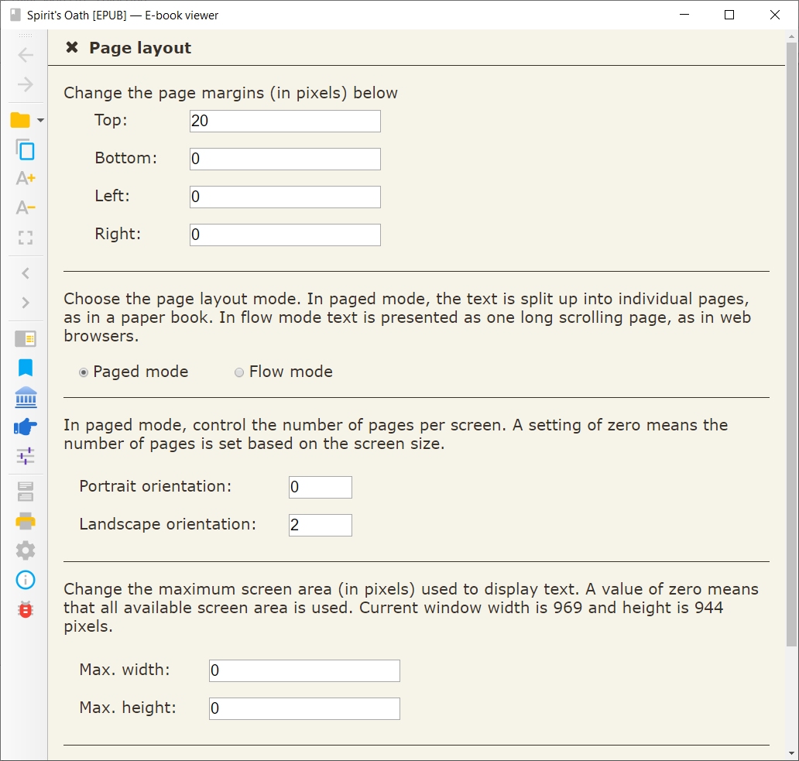Click the Copy to clipboard icon
Image resolution: width=799 pixels, height=761 pixels.
click(x=26, y=149)
